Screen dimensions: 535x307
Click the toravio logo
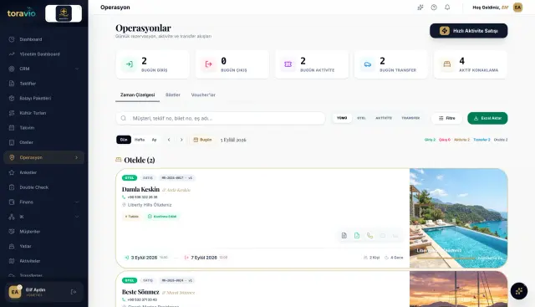[x=21, y=13]
